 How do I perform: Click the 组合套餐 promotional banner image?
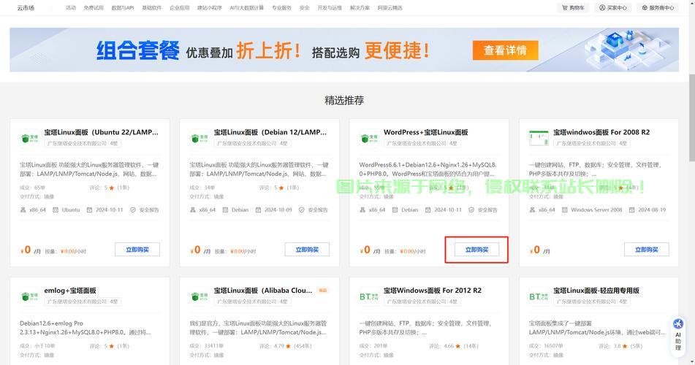[x=344, y=50]
